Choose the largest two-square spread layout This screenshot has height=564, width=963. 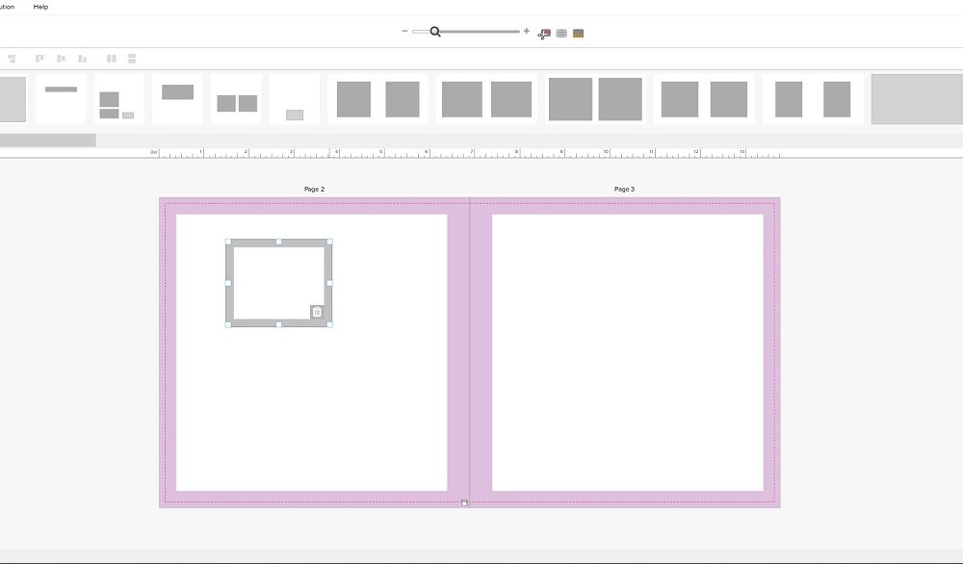pos(595,99)
